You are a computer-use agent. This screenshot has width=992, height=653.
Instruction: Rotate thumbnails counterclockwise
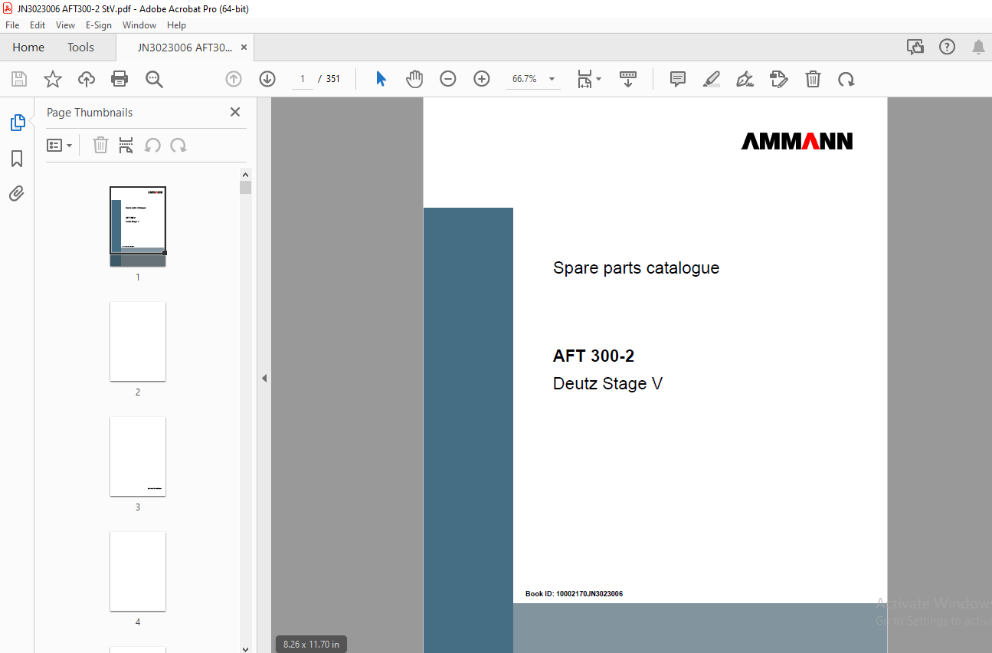pyautogui.click(x=152, y=145)
